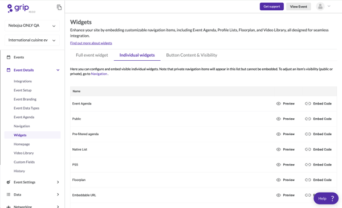Open the Find out more about widgets link
This screenshot has height=208, width=342.
click(x=91, y=43)
